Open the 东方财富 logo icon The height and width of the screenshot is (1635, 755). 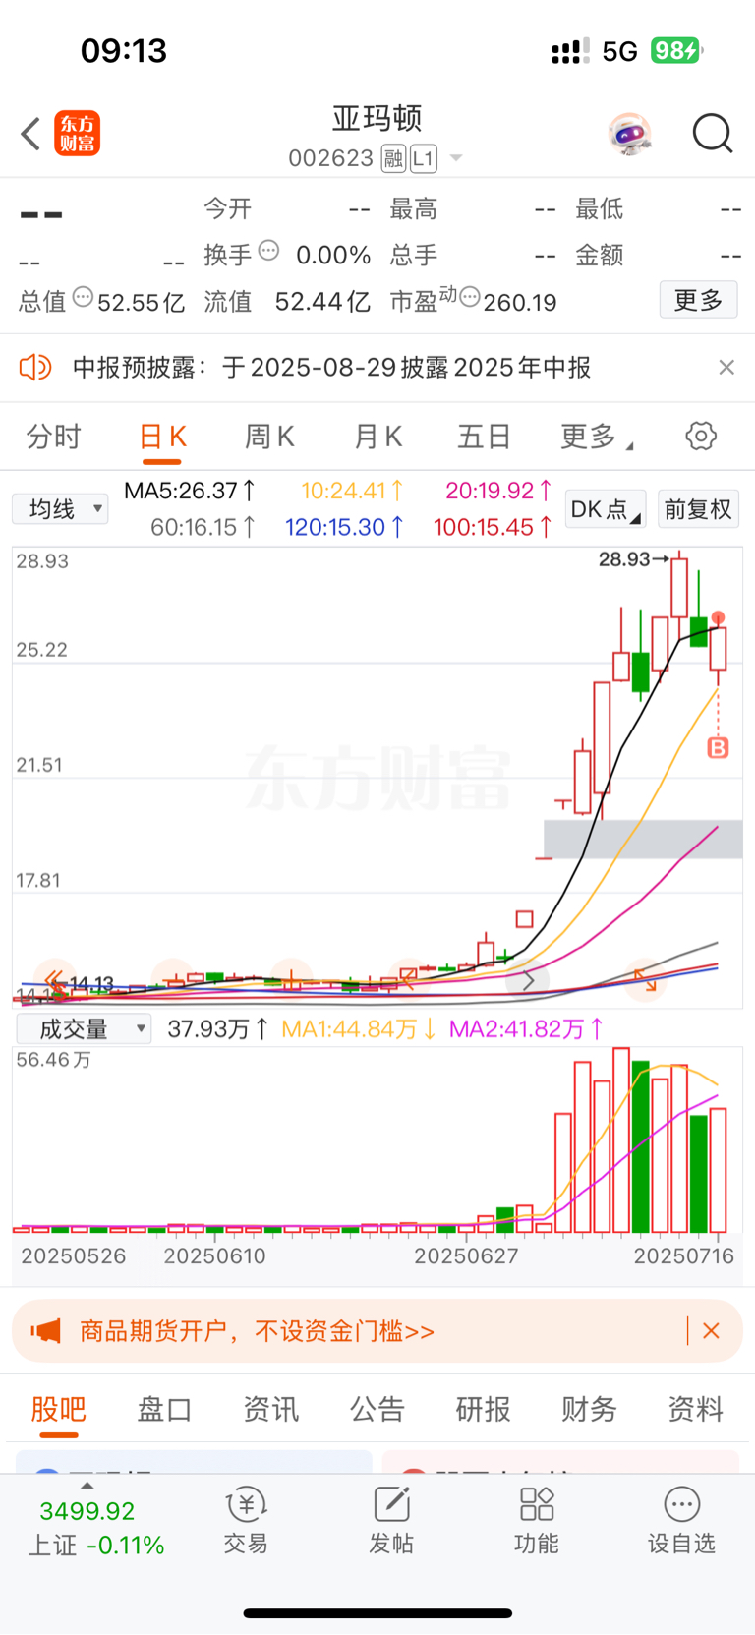pyautogui.click(x=77, y=134)
